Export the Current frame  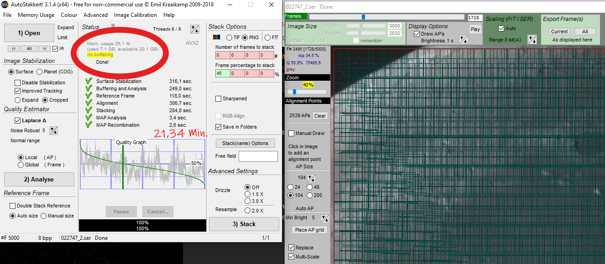559,31
